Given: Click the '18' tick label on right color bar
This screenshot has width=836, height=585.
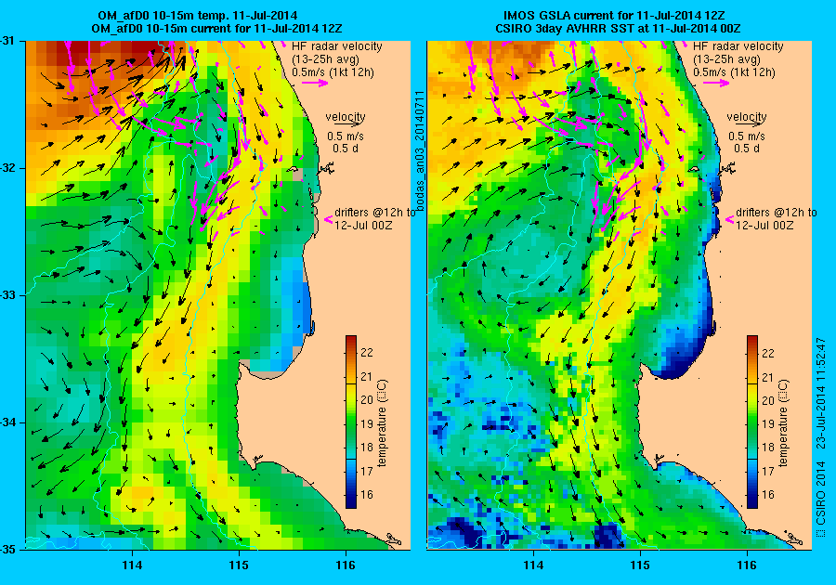Looking at the screenshot, I should pos(768,447).
